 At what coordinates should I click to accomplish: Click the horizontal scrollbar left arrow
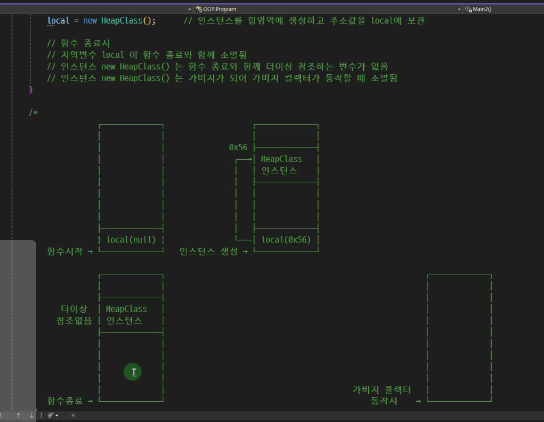tap(73, 415)
